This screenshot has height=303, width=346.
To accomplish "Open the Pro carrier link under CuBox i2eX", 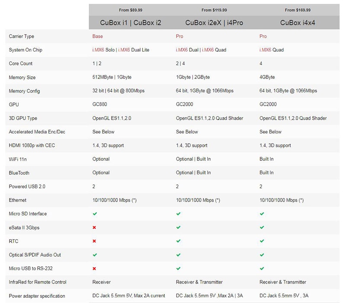I will (x=179, y=36).
